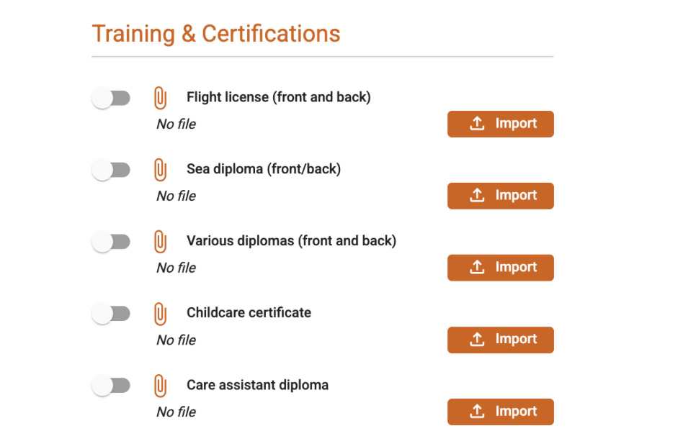Select the Sea diploma (front/back) label
The width and height of the screenshot is (683, 431).
coord(263,169)
